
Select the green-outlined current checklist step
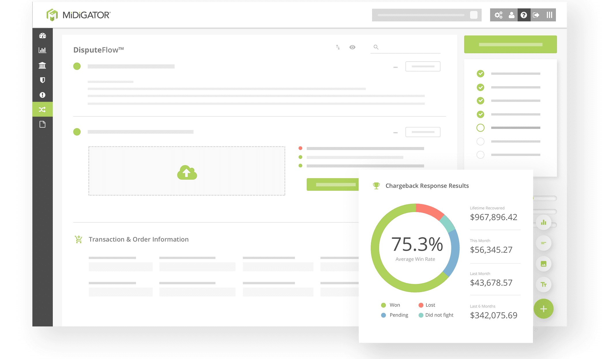click(x=480, y=128)
